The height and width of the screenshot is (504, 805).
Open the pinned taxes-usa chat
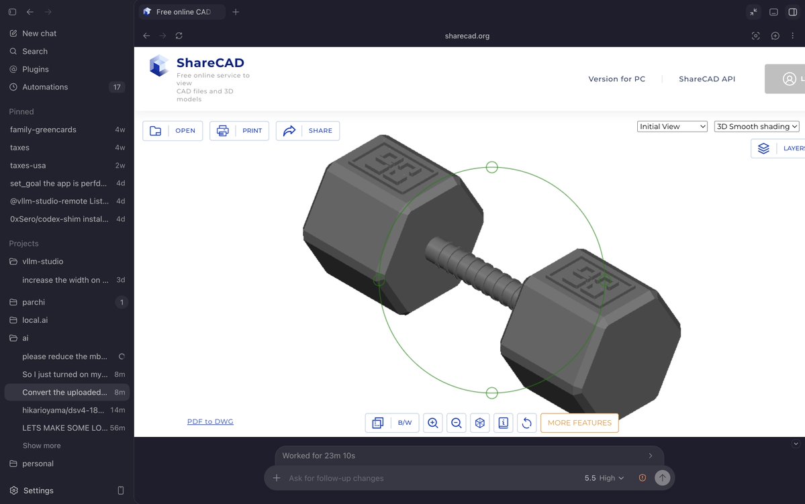66,165
